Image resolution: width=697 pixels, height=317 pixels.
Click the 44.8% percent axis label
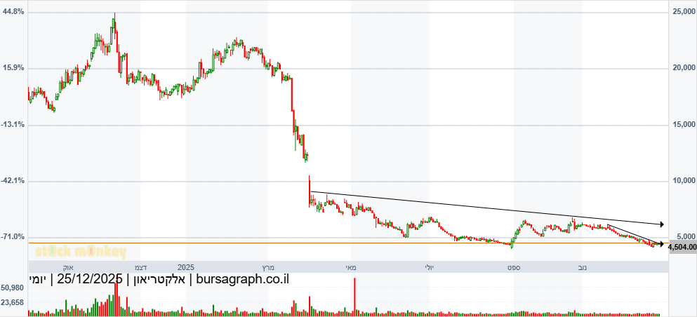(14, 12)
